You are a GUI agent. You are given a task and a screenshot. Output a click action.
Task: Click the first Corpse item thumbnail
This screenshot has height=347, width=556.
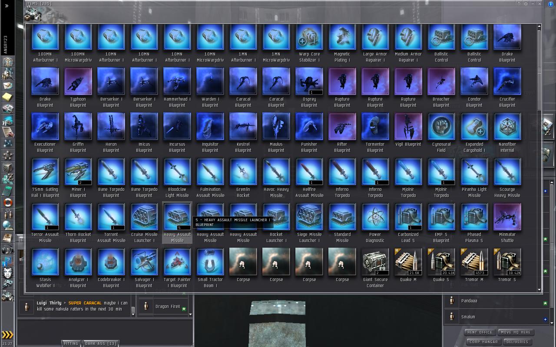click(x=243, y=262)
